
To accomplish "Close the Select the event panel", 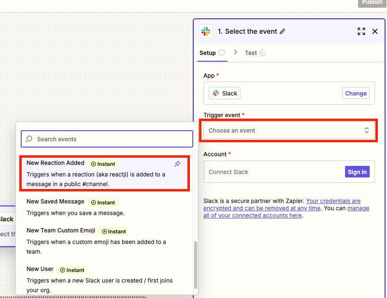I will [375, 31].
